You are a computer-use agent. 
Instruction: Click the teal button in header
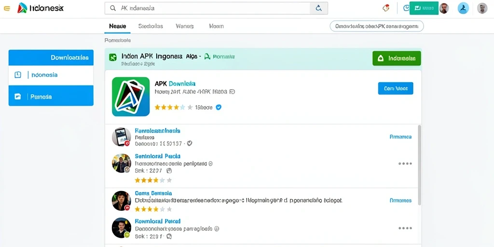[x=424, y=8]
